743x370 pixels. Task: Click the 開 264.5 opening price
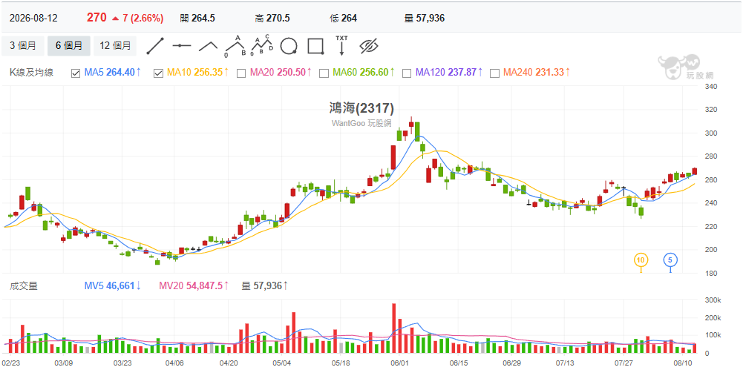[x=197, y=18]
